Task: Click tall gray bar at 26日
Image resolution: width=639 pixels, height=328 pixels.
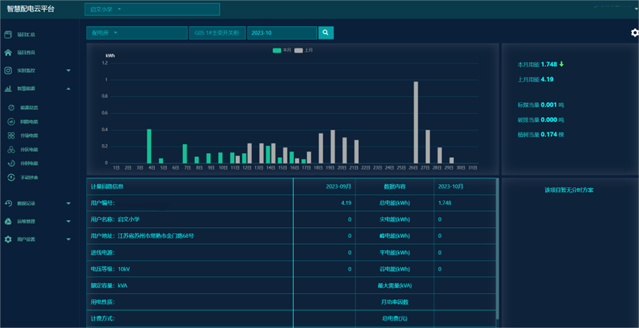Action: tap(416, 122)
